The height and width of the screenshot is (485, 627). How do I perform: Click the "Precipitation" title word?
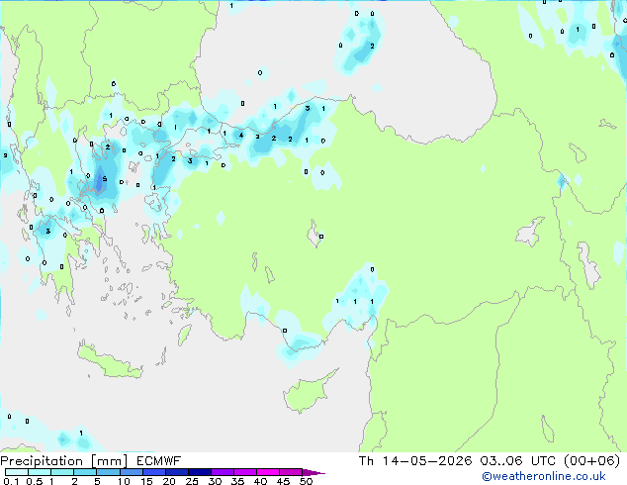(x=42, y=461)
